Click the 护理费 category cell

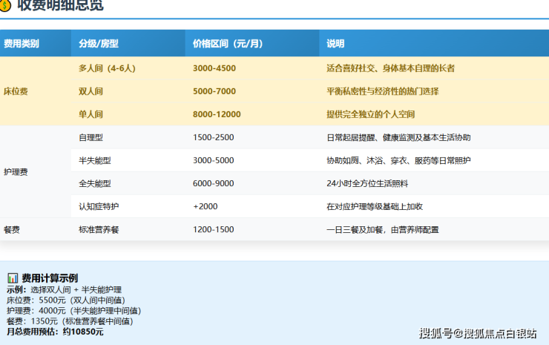click(x=16, y=171)
